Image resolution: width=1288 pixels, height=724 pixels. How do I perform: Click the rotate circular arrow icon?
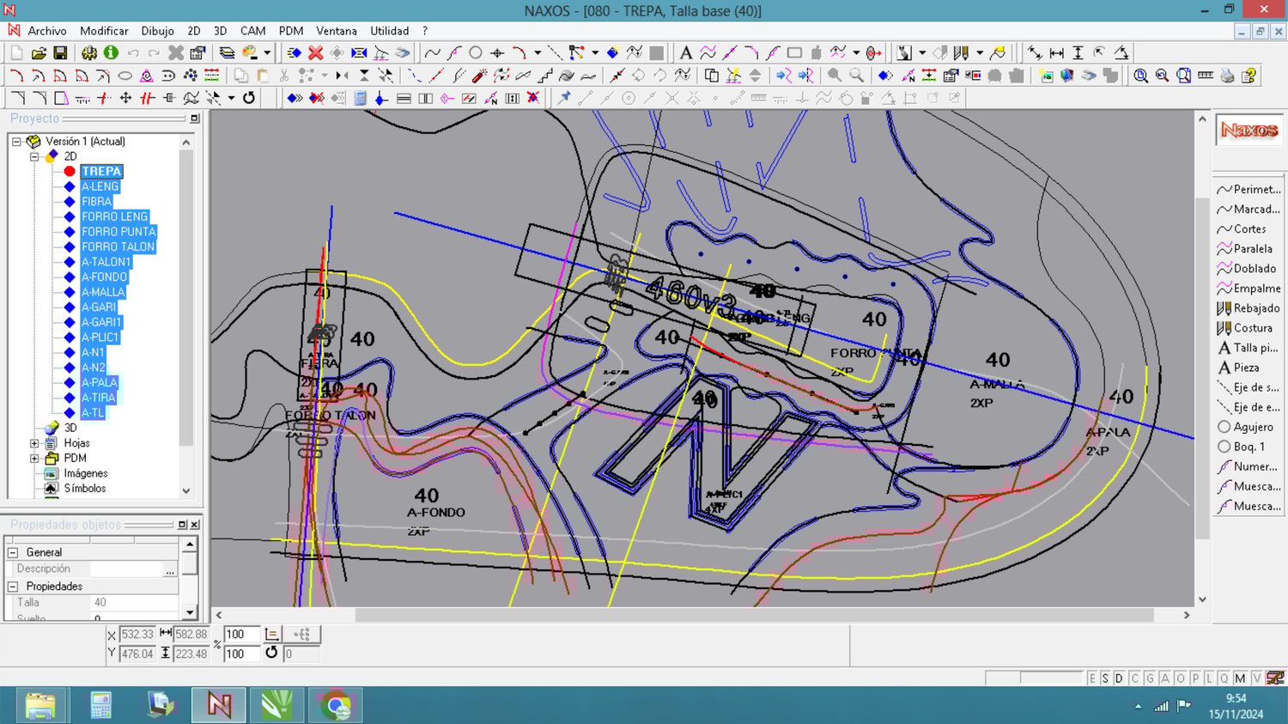(249, 98)
